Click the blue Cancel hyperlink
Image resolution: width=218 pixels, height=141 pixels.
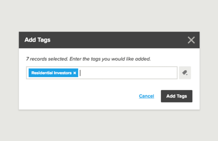(147, 96)
